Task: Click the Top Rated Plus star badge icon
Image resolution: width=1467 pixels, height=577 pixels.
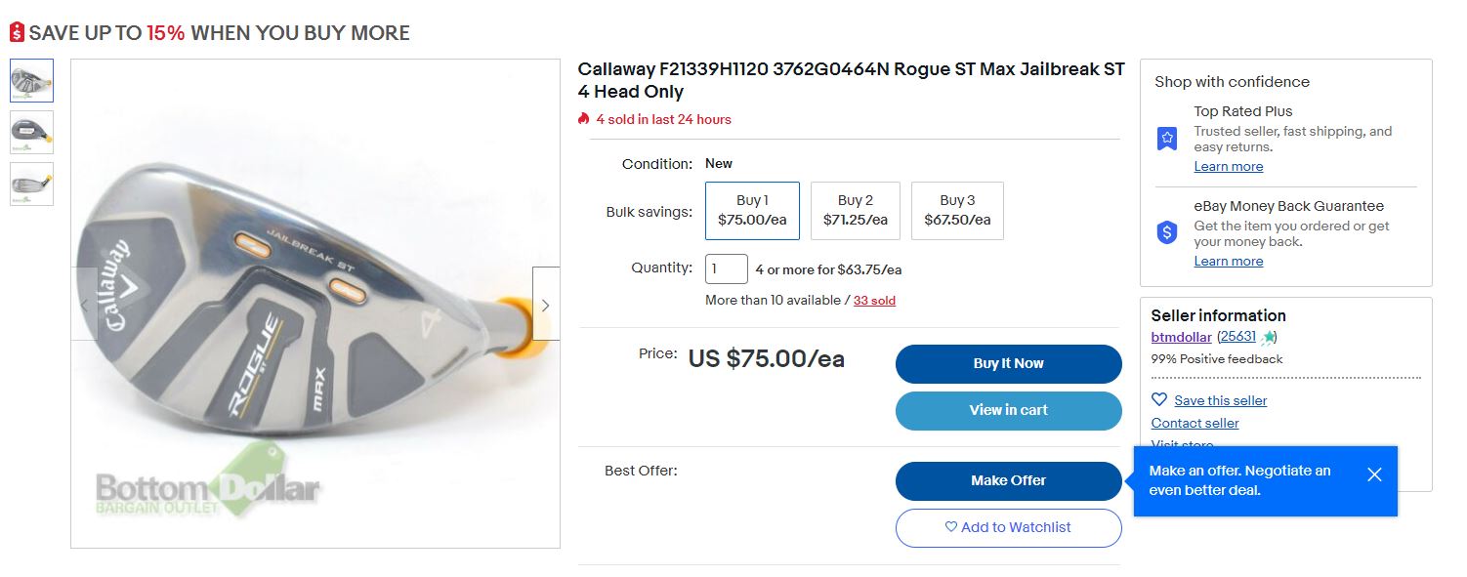Action: click(x=1166, y=138)
